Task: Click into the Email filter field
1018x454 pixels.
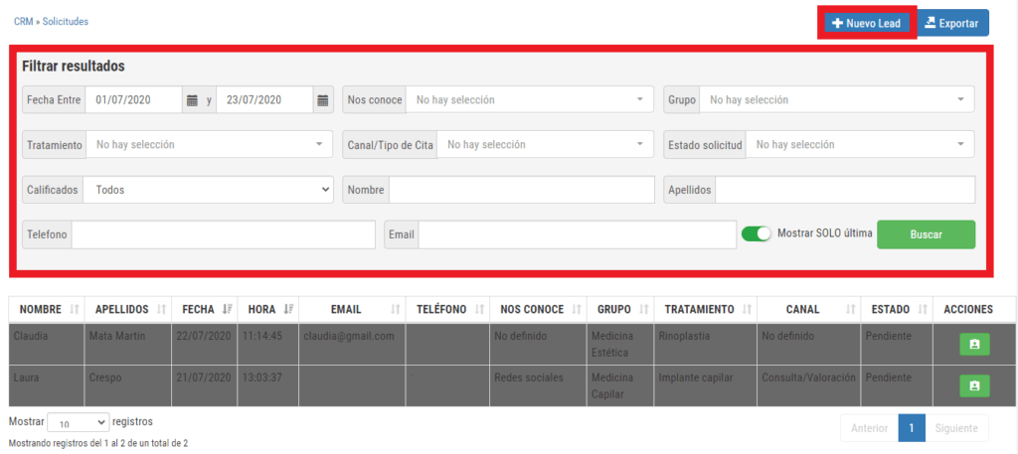Action: tap(577, 234)
